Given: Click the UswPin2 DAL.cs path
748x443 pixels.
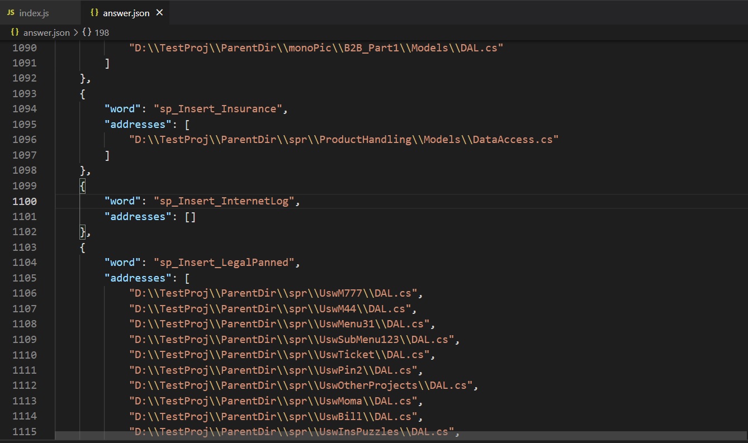Looking at the screenshot, I should pyautogui.click(x=273, y=370).
